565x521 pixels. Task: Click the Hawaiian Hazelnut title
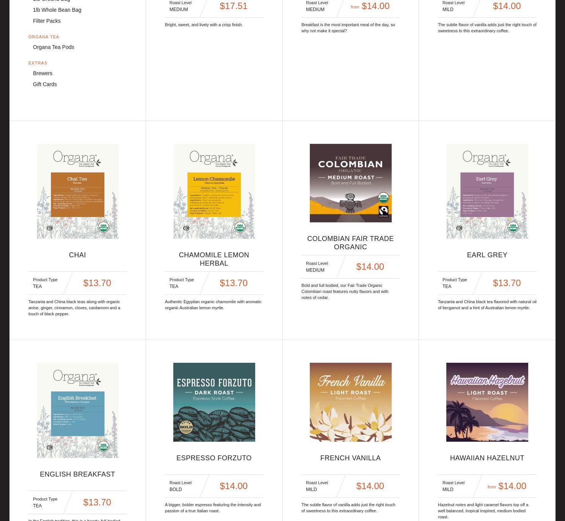[487, 458]
